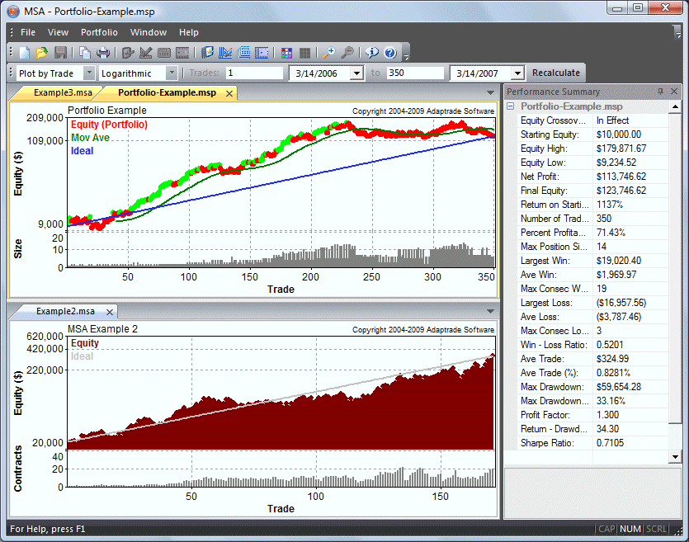Click the Recalculate button

click(556, 73)
